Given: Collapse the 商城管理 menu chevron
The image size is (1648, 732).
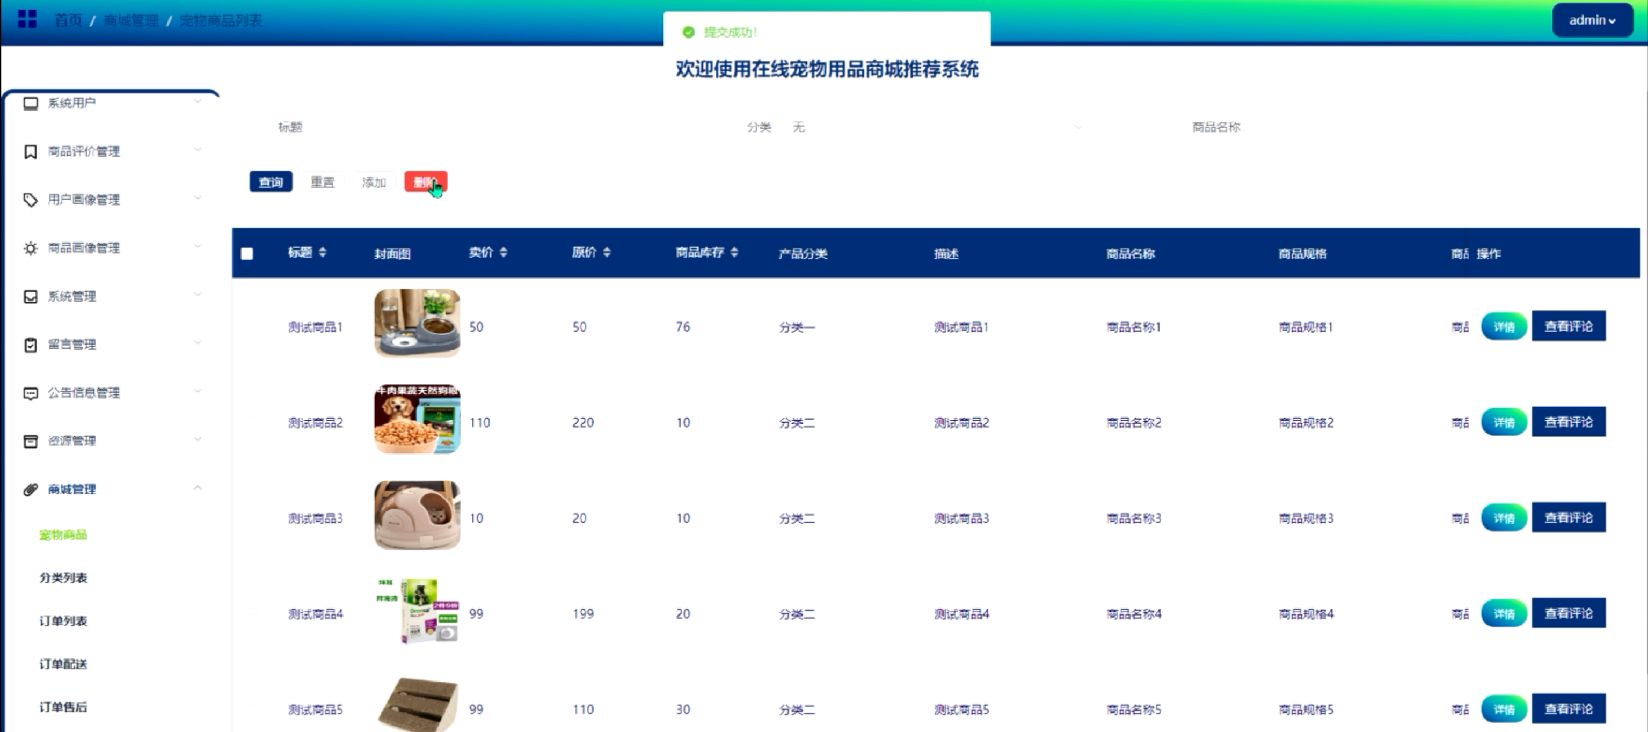Looking at the screenshot, I should pyautogui.click(x=198, y=488).
